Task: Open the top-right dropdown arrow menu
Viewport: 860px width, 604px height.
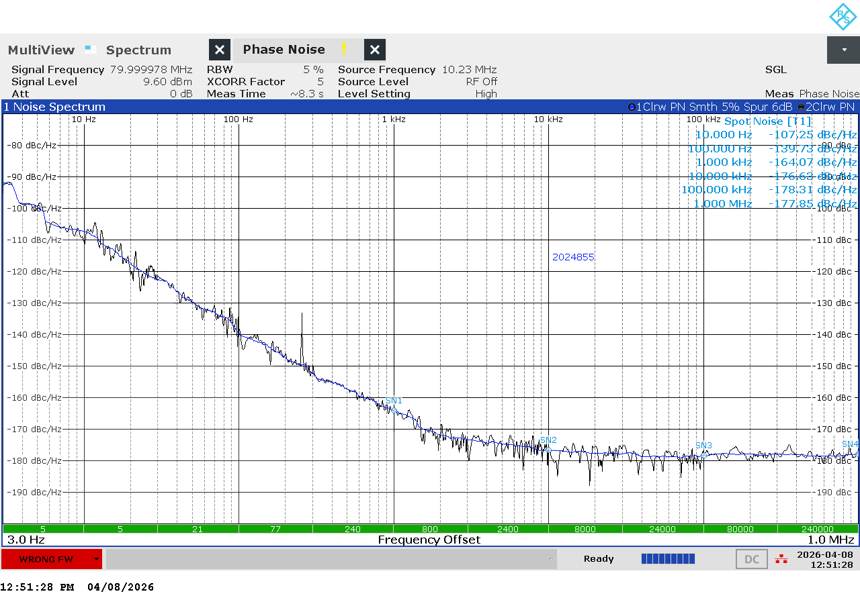Action: tap(843, 50)
